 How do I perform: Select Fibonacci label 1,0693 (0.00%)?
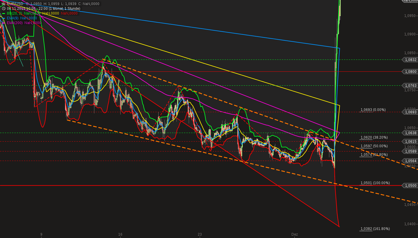tap(373, 110)
